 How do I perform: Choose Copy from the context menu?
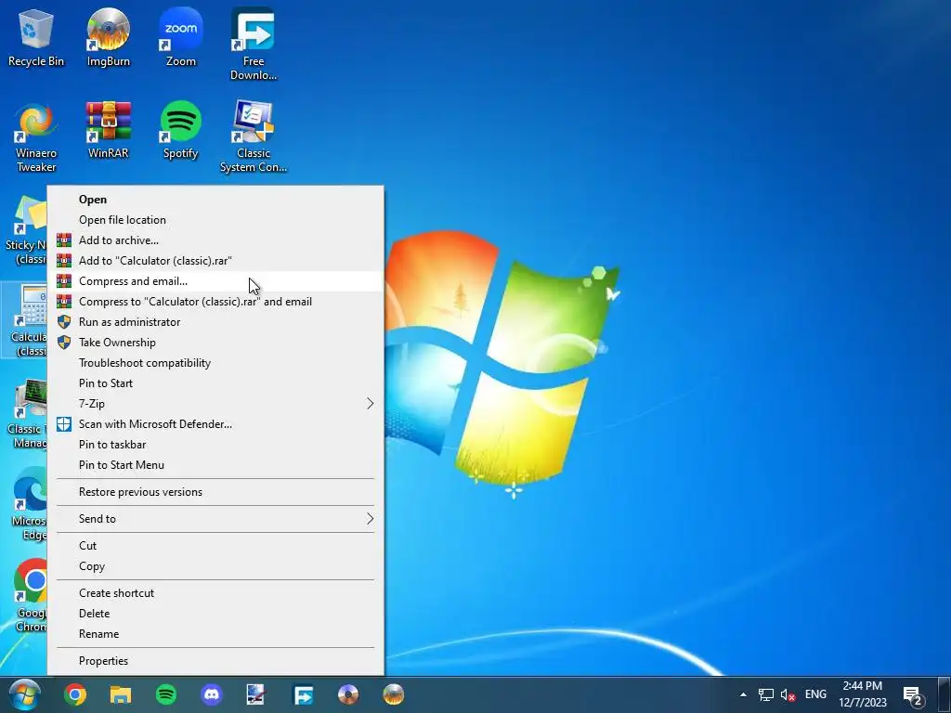[215, 566]
